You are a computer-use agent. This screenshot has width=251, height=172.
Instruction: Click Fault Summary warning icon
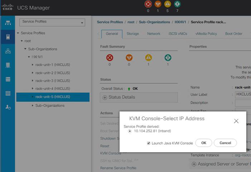click(168, 58)
